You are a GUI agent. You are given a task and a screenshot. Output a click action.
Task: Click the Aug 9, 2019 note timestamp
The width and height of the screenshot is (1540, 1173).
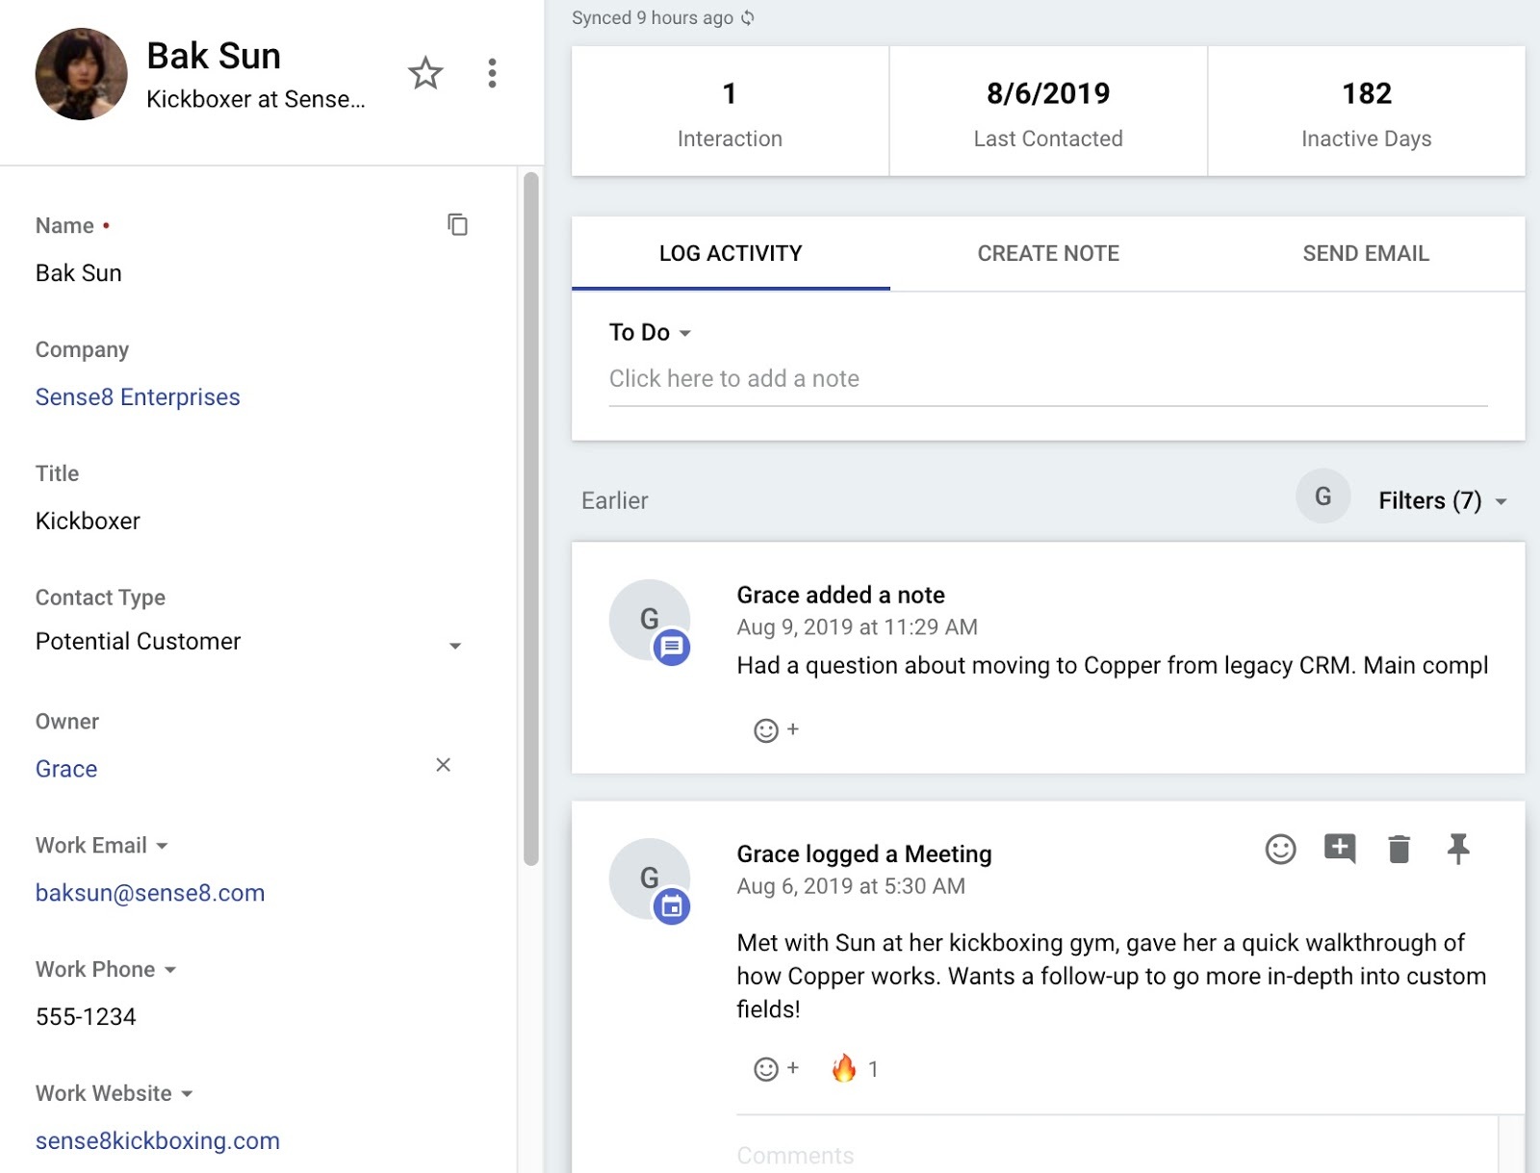click(857, 627)
